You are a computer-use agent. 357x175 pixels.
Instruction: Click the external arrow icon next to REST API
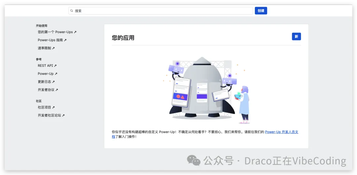pyautogui.click(x=56, y=66)
